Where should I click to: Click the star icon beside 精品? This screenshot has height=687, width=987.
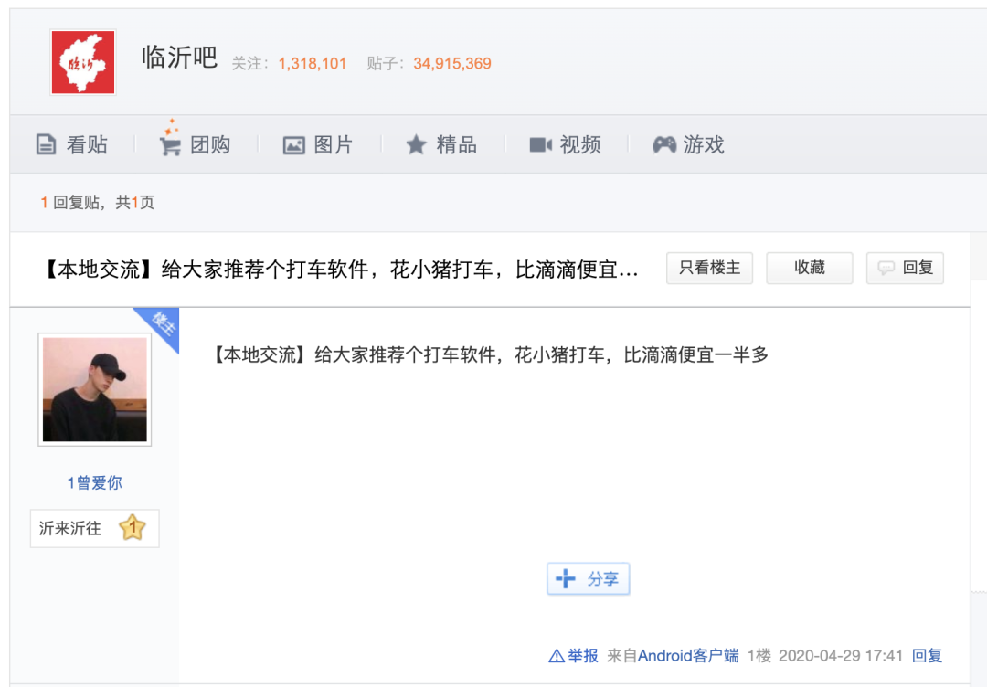tap(416, 144)
